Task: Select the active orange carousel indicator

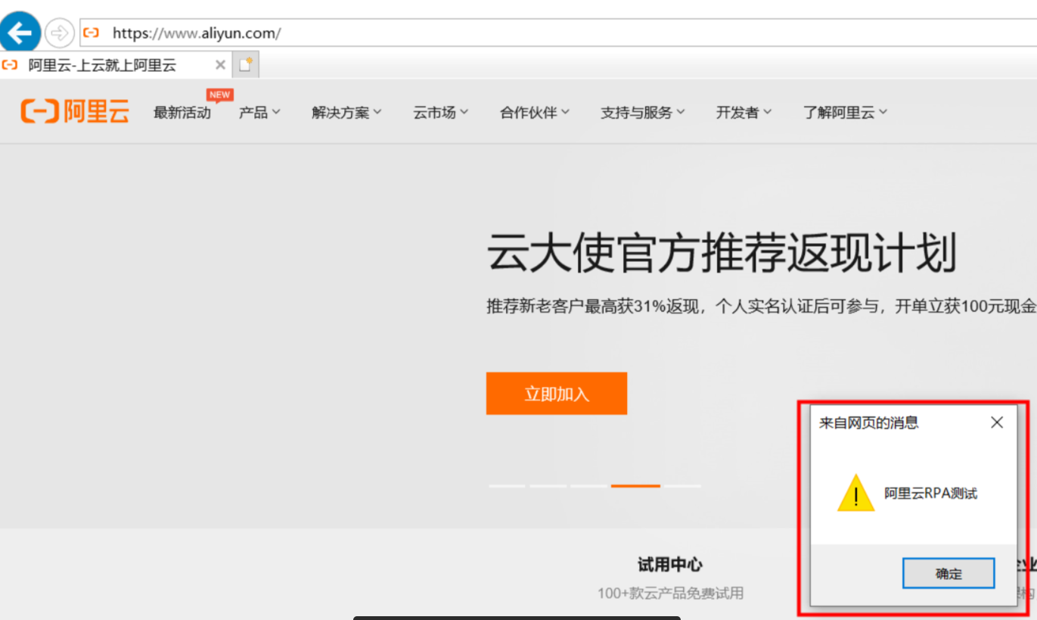Action: [635, 486]
